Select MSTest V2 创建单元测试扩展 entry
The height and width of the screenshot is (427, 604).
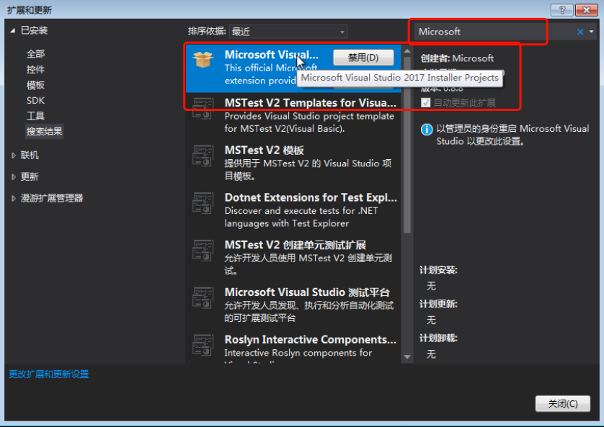pos(293,258)
